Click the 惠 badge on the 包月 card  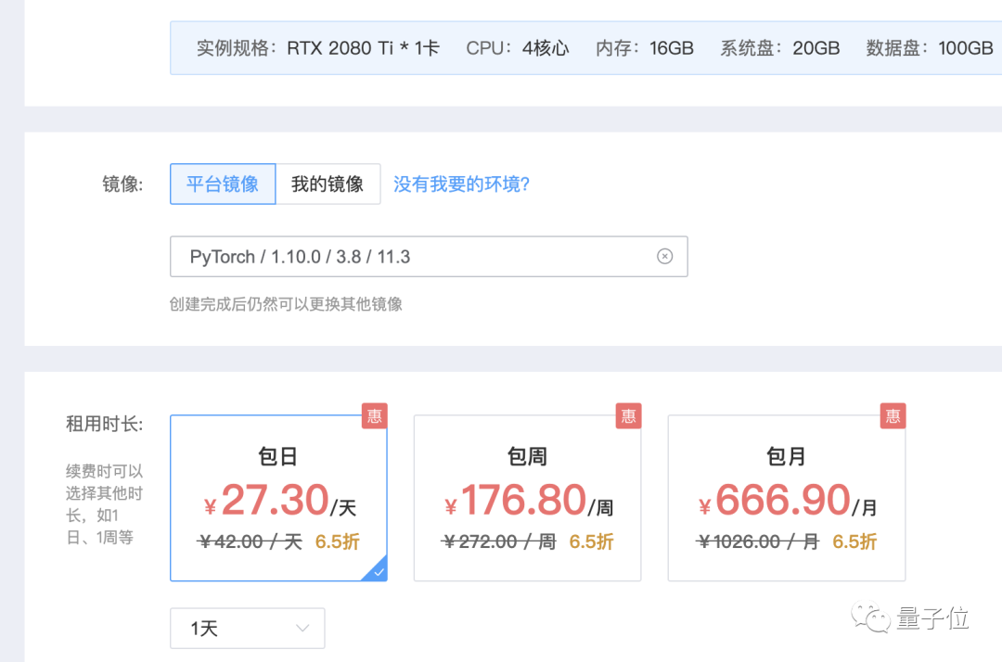click(x=892, y=416)
